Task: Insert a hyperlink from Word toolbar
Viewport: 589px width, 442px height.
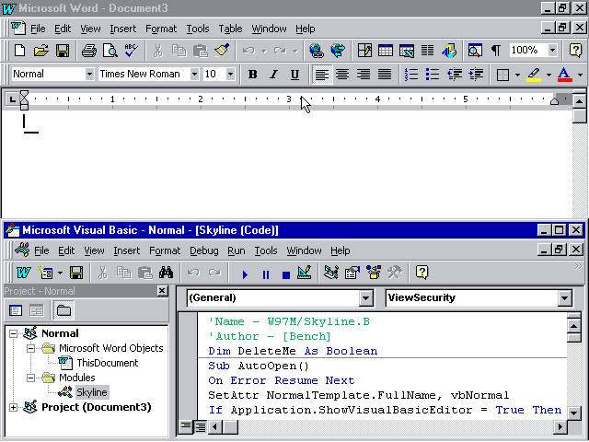Action: (x=317, y=51)
